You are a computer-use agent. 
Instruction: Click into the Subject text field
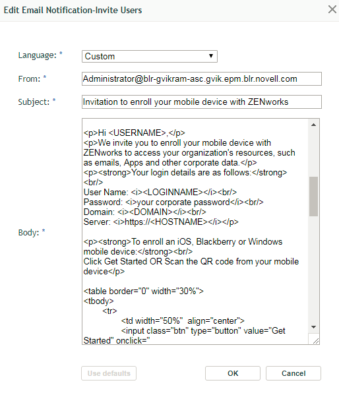(x=202, y=102)
